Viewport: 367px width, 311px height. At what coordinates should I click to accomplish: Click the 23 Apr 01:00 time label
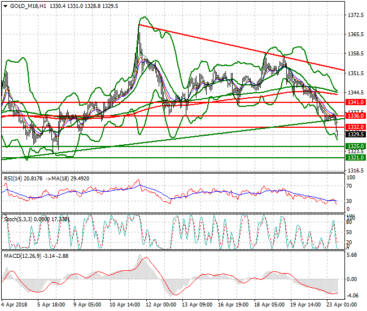[342, 305]
